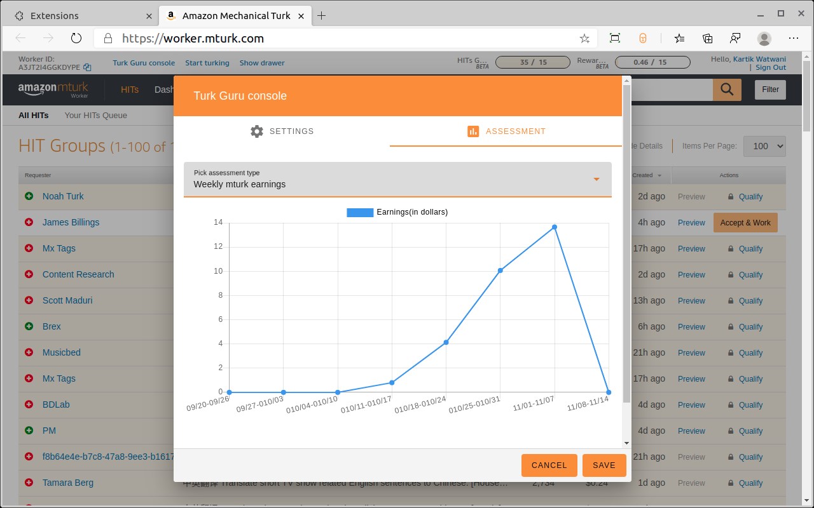
Task: Sort by the Created column arrow
Action: click(659, 175)
